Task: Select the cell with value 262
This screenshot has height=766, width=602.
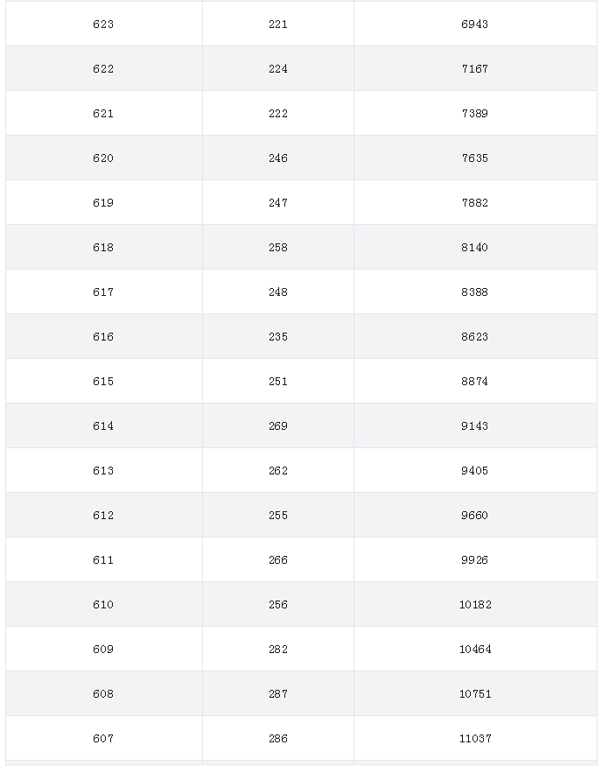Action: (278, 470)
